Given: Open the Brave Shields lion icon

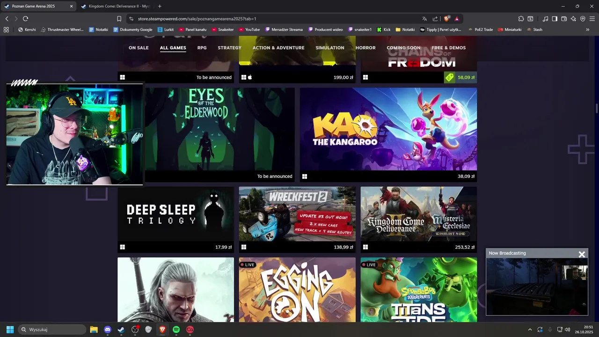Looking at the screenshot, I should tap(447, 19).
